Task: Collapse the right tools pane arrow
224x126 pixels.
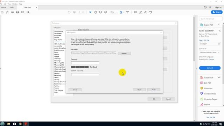Action: tap(196, 68)
